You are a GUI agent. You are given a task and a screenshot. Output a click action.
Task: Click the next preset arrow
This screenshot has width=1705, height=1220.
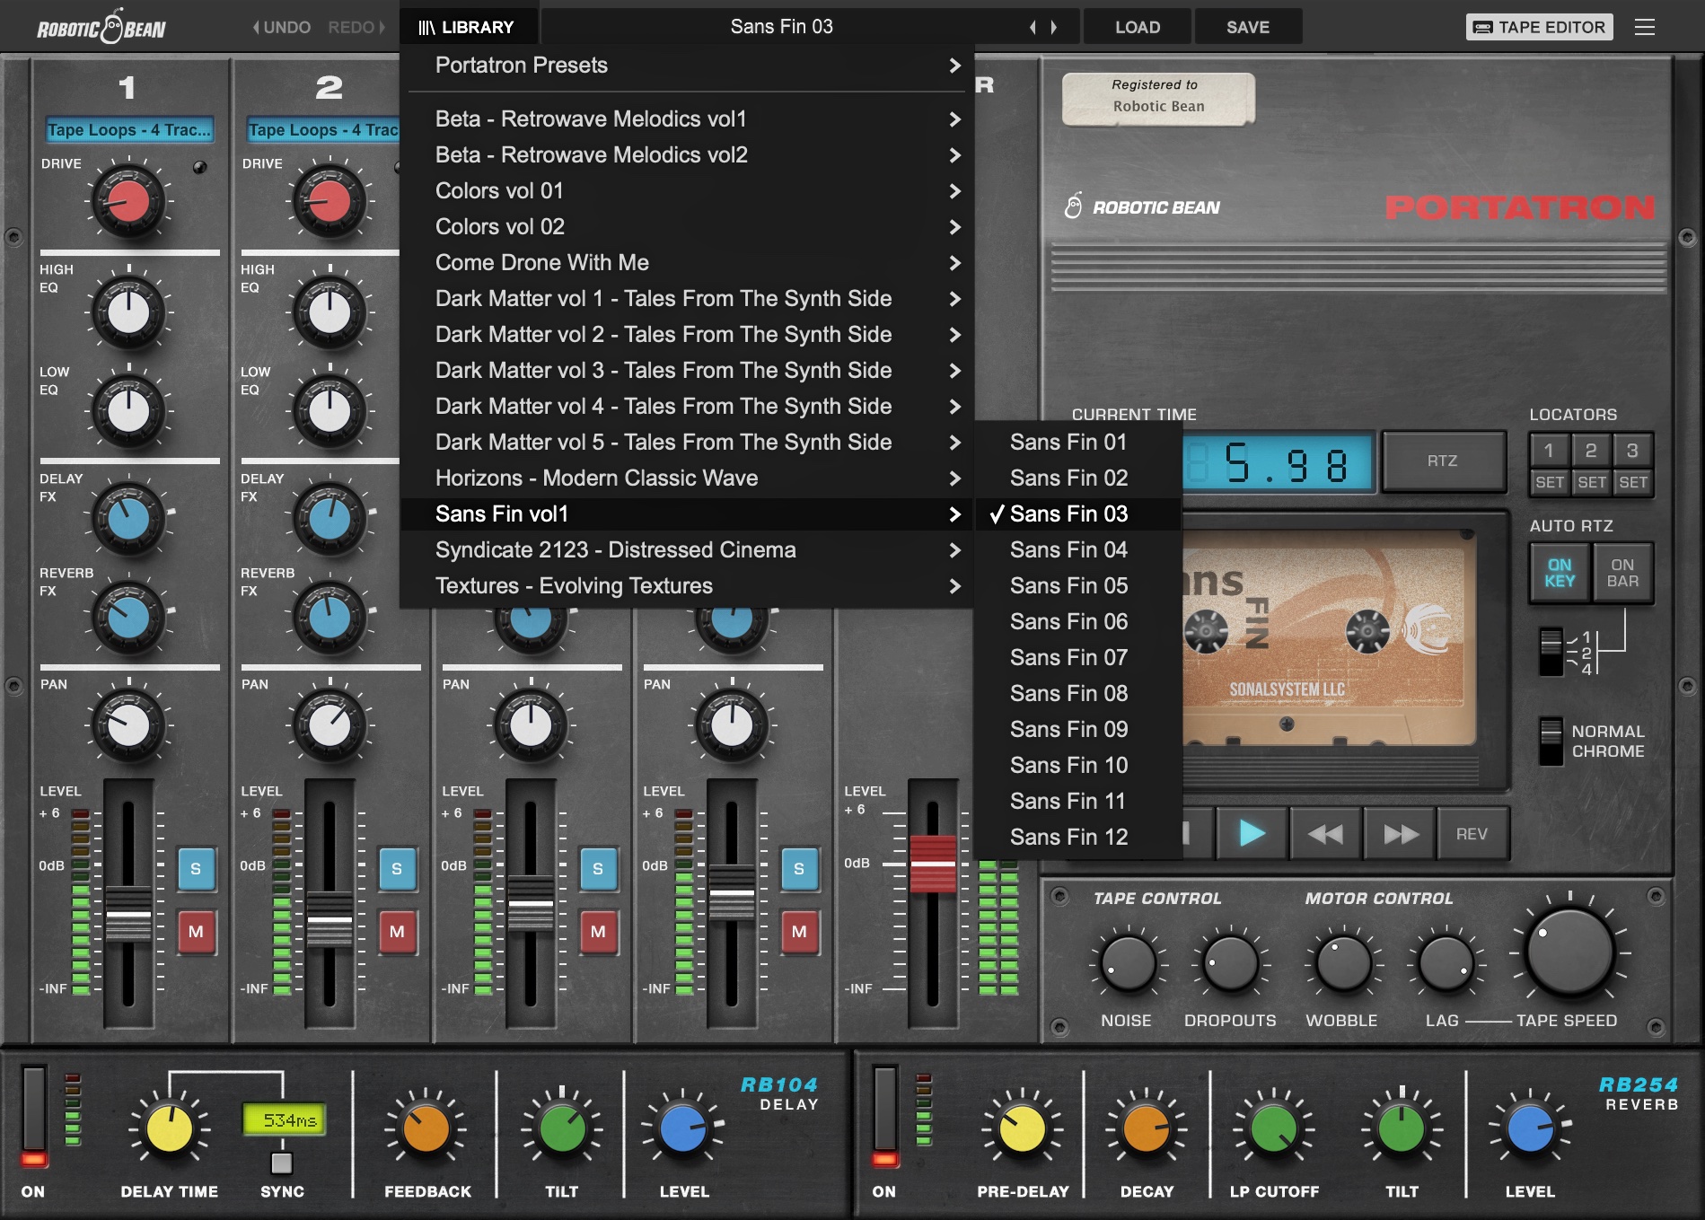(1053, 27)
